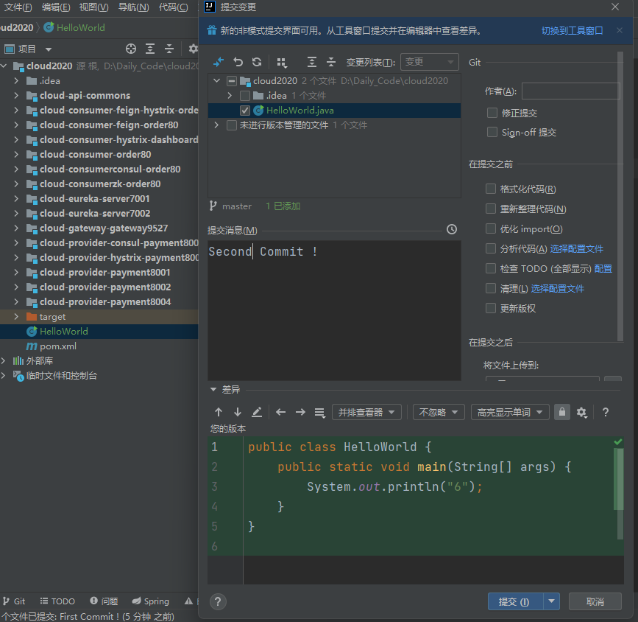Enable 分析代码 checkbox

click(491, 248)
